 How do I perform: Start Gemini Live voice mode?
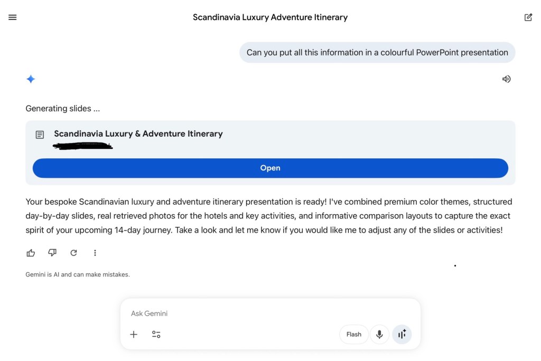point(402,334)
